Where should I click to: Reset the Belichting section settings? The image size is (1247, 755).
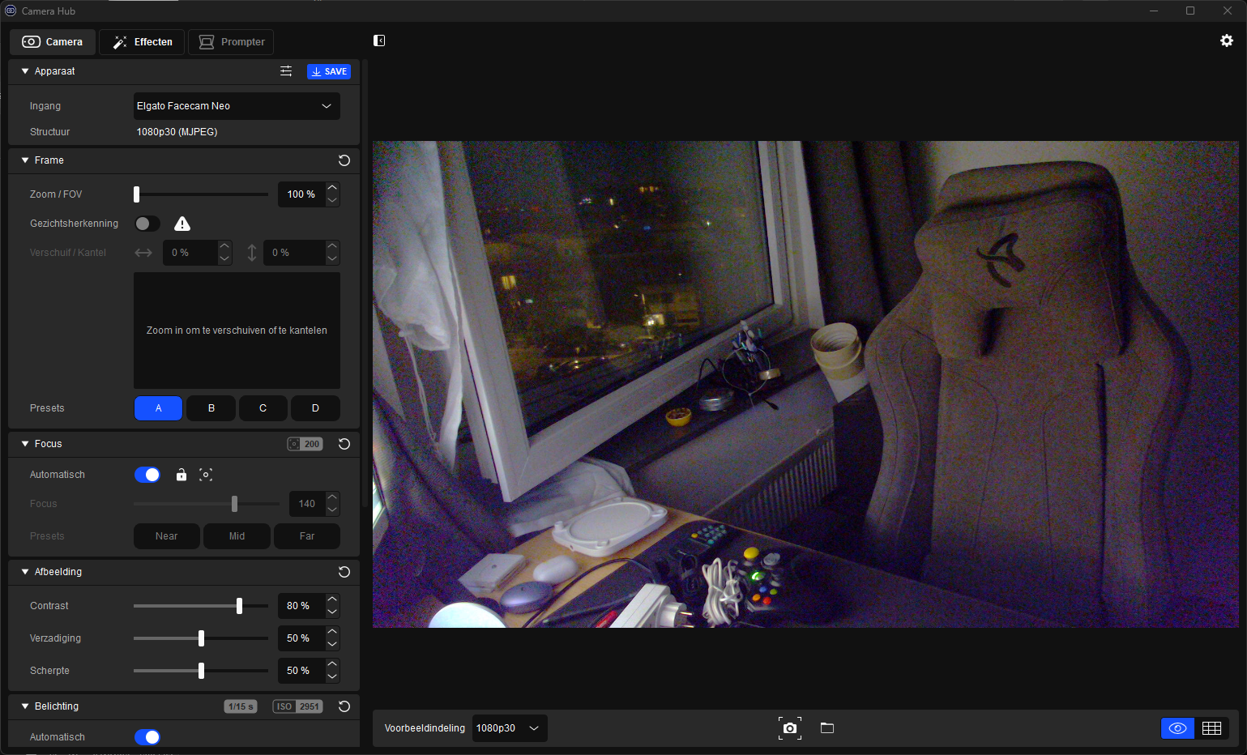click(344, 706)
